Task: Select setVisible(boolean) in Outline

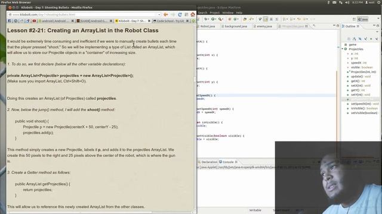Action: pos(362,113)
